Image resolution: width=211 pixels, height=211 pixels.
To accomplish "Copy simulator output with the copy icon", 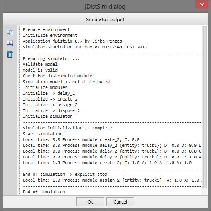I will click(10, 32).
